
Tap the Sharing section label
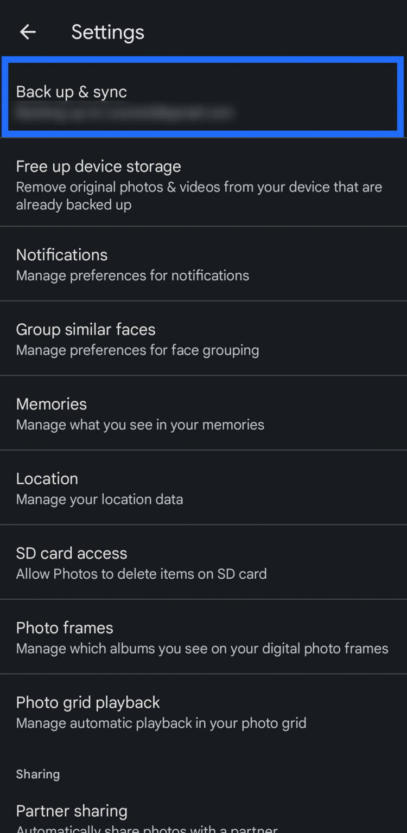[x=37, y=774]
